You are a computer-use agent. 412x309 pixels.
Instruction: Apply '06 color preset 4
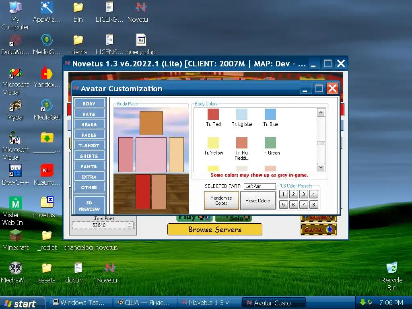coord(313,194)
